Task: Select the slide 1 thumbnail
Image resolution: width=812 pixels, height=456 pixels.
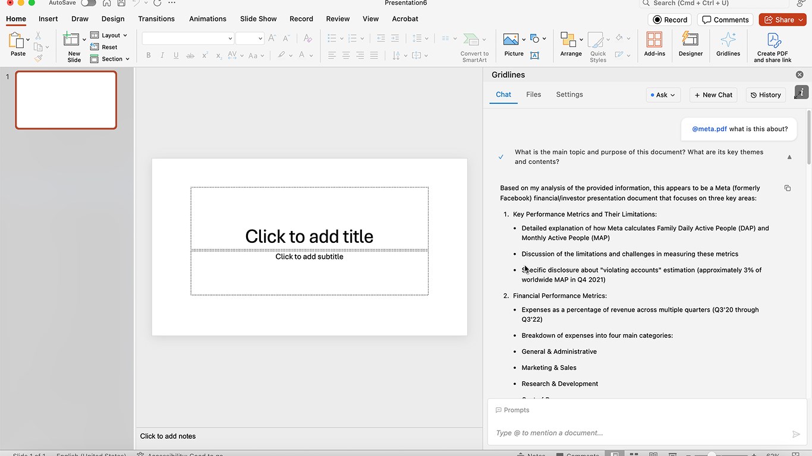Action: [66, 100]
